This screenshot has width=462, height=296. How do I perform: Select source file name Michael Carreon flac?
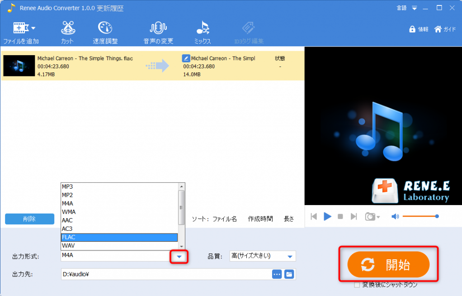pos(85,58)
